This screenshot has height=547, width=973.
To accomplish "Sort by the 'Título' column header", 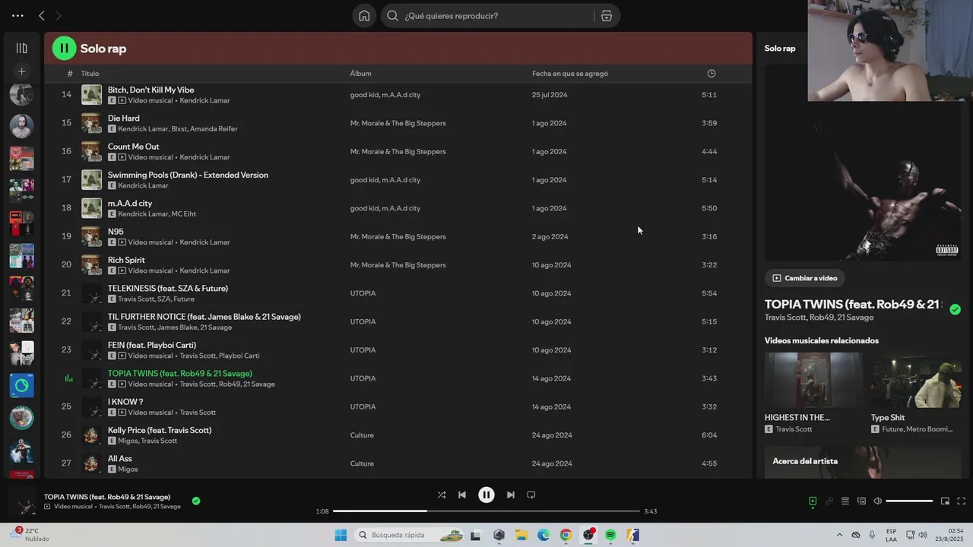I will 90,74.
